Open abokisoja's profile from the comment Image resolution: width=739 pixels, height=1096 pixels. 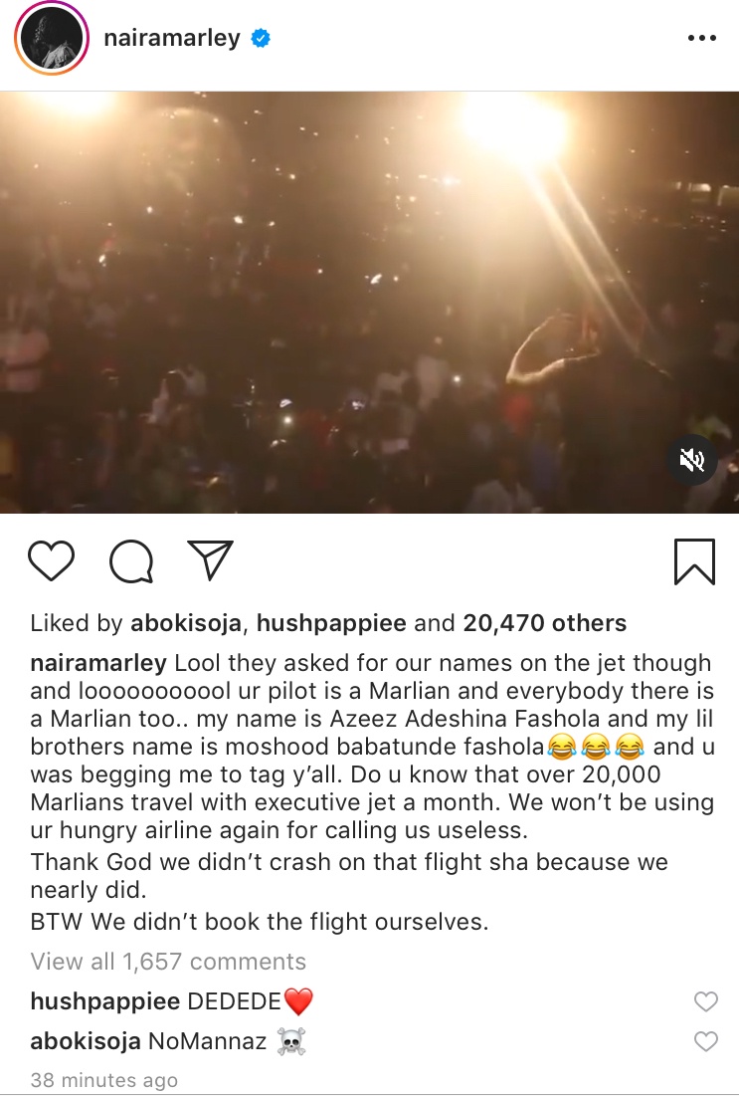pos(86,1041)
